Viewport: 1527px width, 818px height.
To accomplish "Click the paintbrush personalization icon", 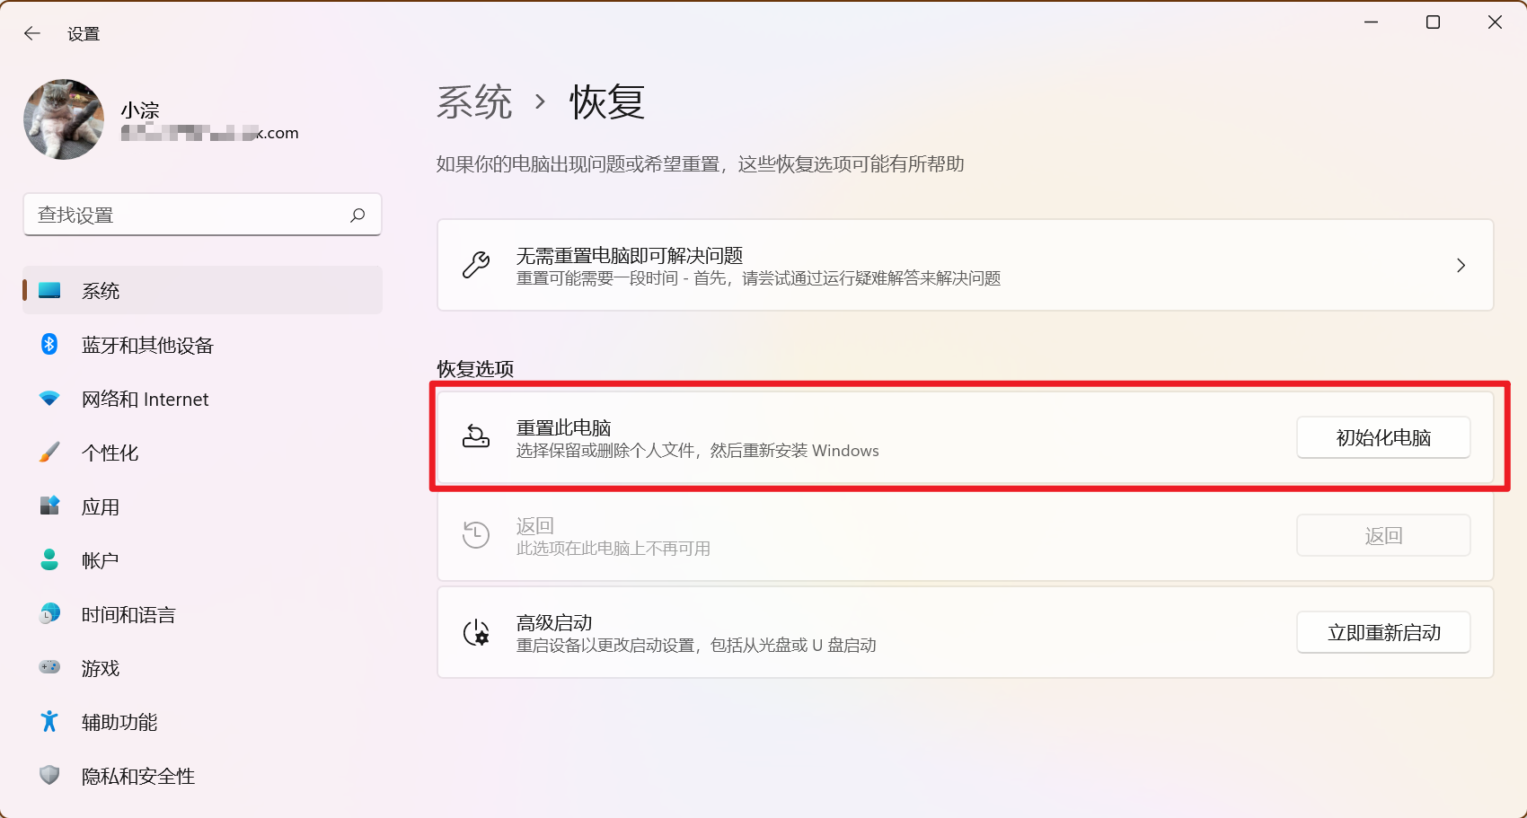I will 49,453.
